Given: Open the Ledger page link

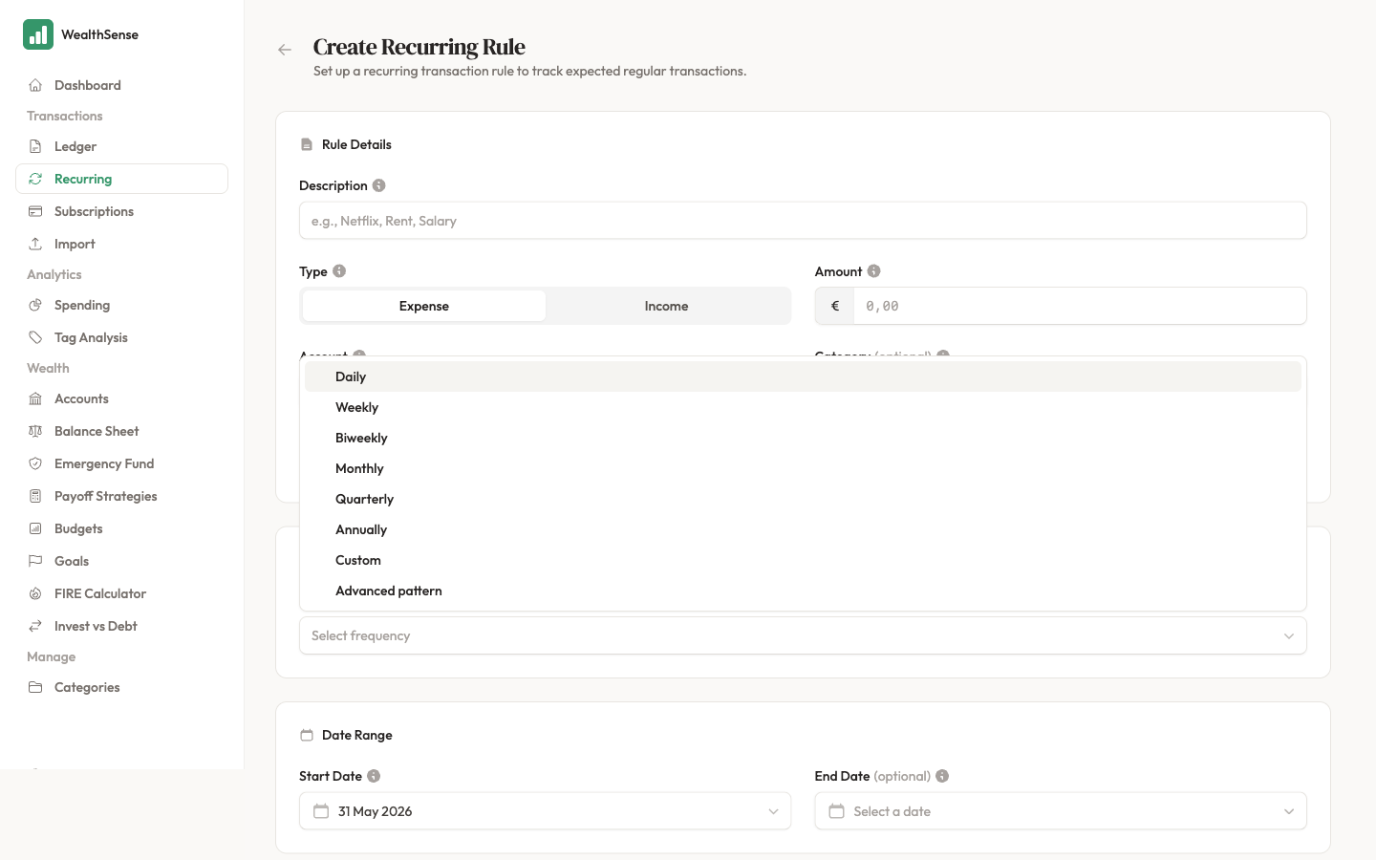Looking at the screenshot, I should tap(121, 146).
